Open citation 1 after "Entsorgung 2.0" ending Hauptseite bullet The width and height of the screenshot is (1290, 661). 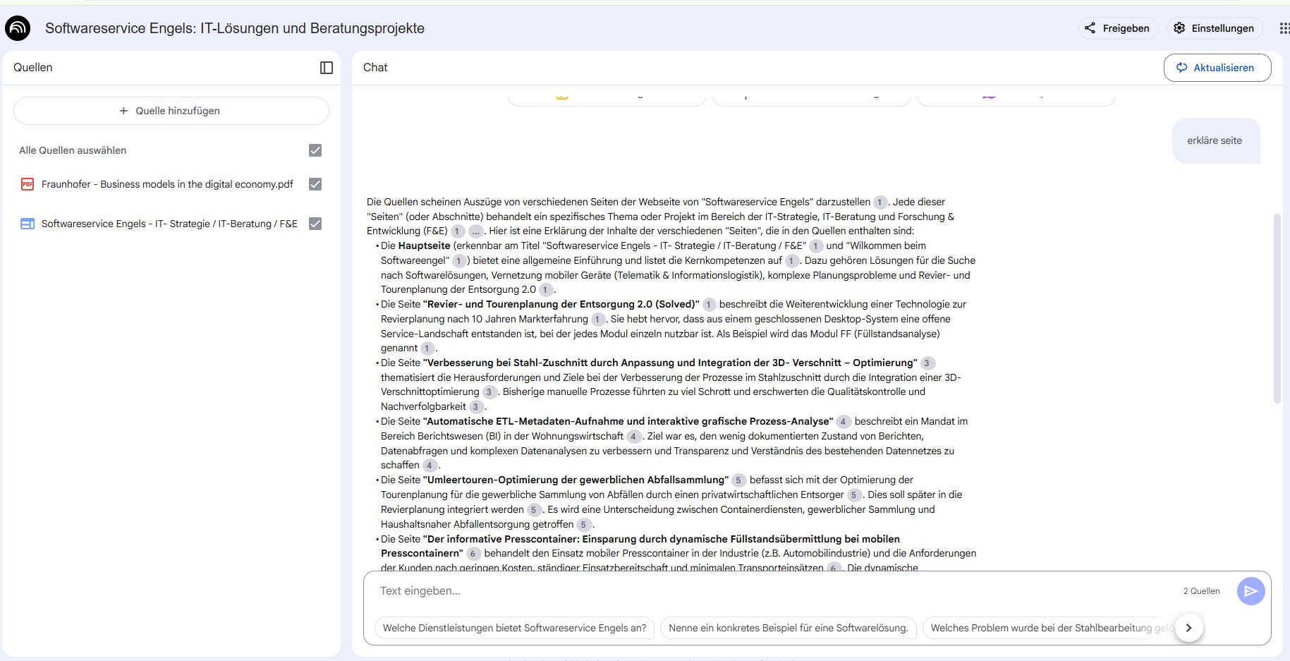545,290
